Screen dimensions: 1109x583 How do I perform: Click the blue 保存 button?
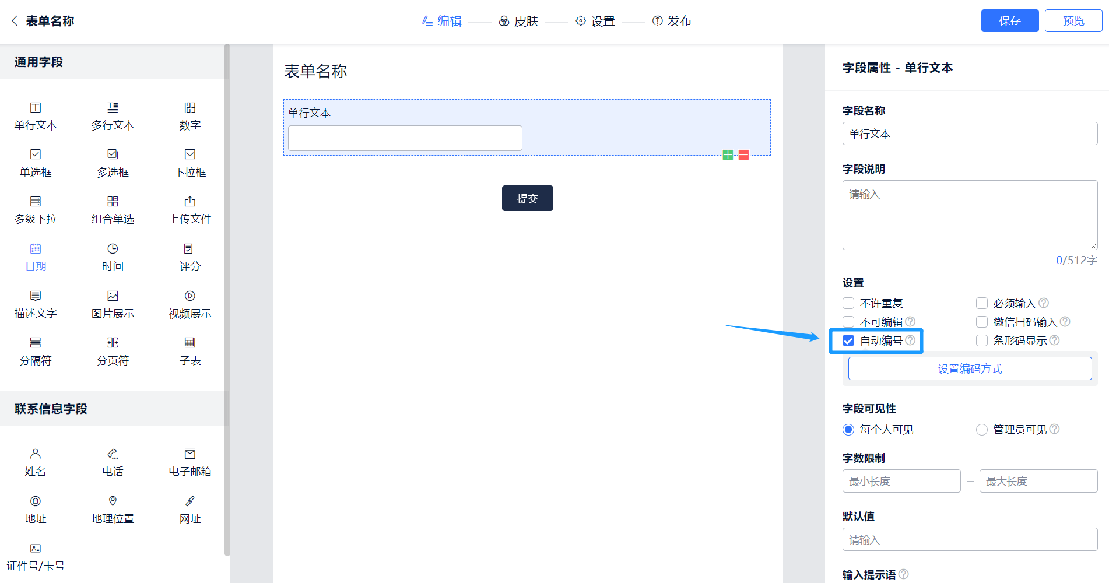pos(1009,21)
